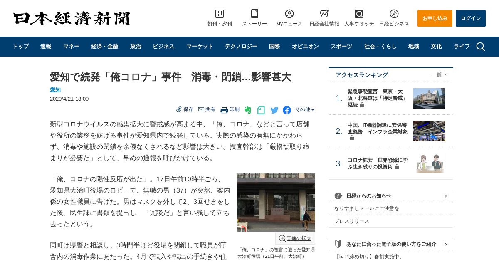Click the 日経からのお知らせ info icon

click(x=338, y=196)
